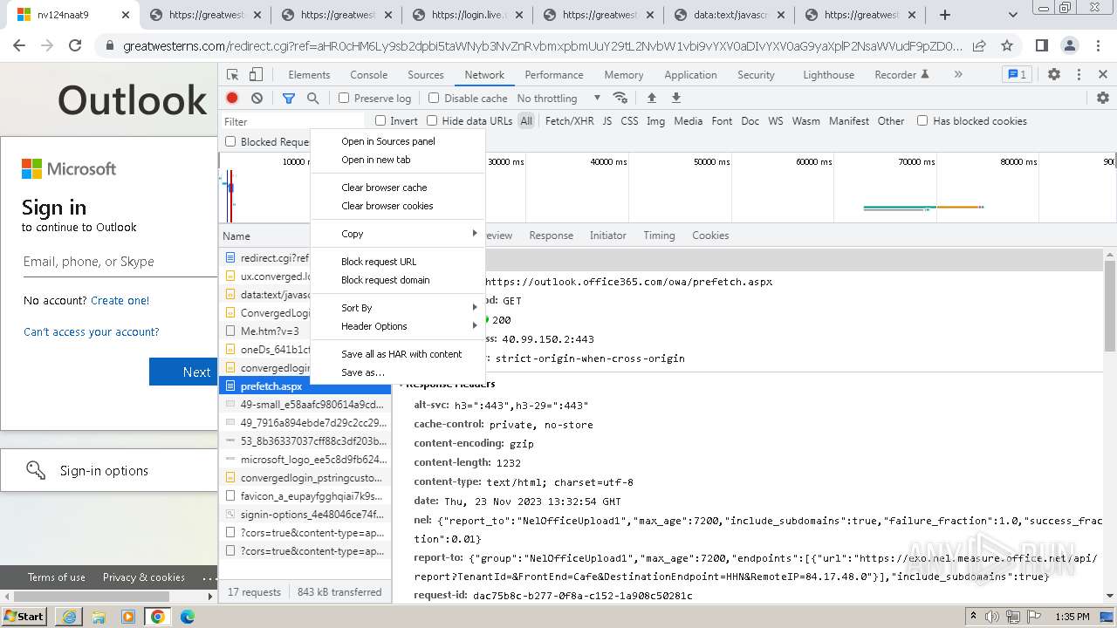1117x628 pixels.
Task: Share this page icon in address bar
Action: click(980, 46)
